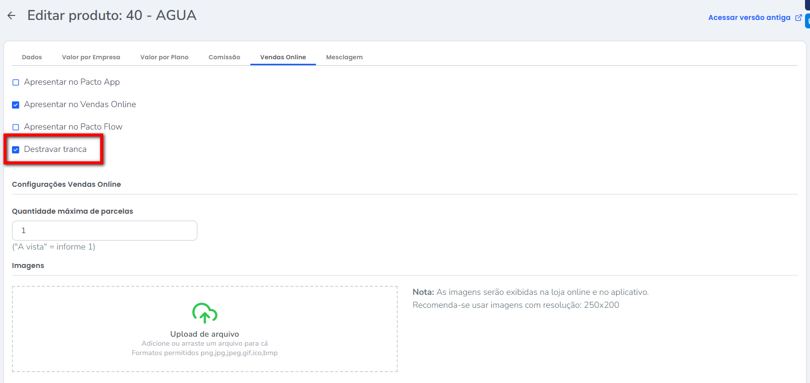Open the Mesclagem tab
The image size is (810, 383).
pos(344,57)
